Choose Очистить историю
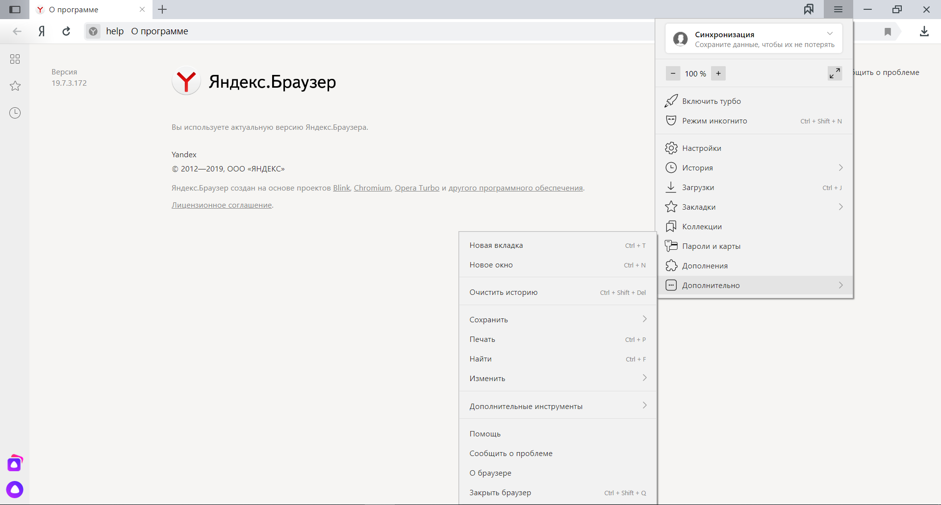Image resolution: width=941 pixels, height=505 pixels. (558, 292)
